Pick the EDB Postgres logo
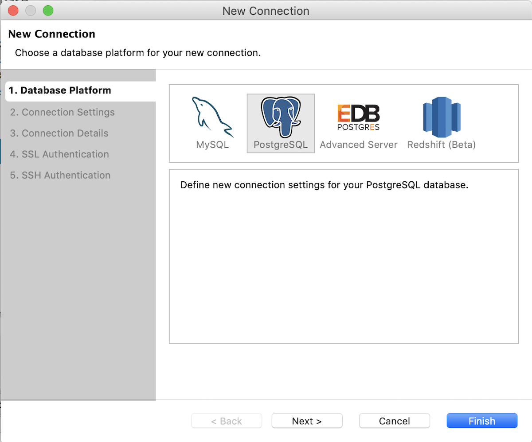This screenshot has height=442, width=532. point(358,117)
